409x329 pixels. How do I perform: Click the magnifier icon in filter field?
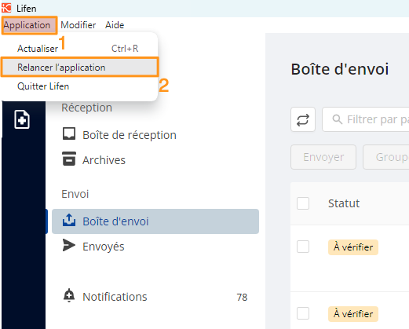pos(337,119)
